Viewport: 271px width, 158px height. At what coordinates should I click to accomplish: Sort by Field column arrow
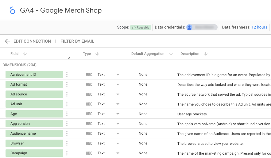pos(25,54)
